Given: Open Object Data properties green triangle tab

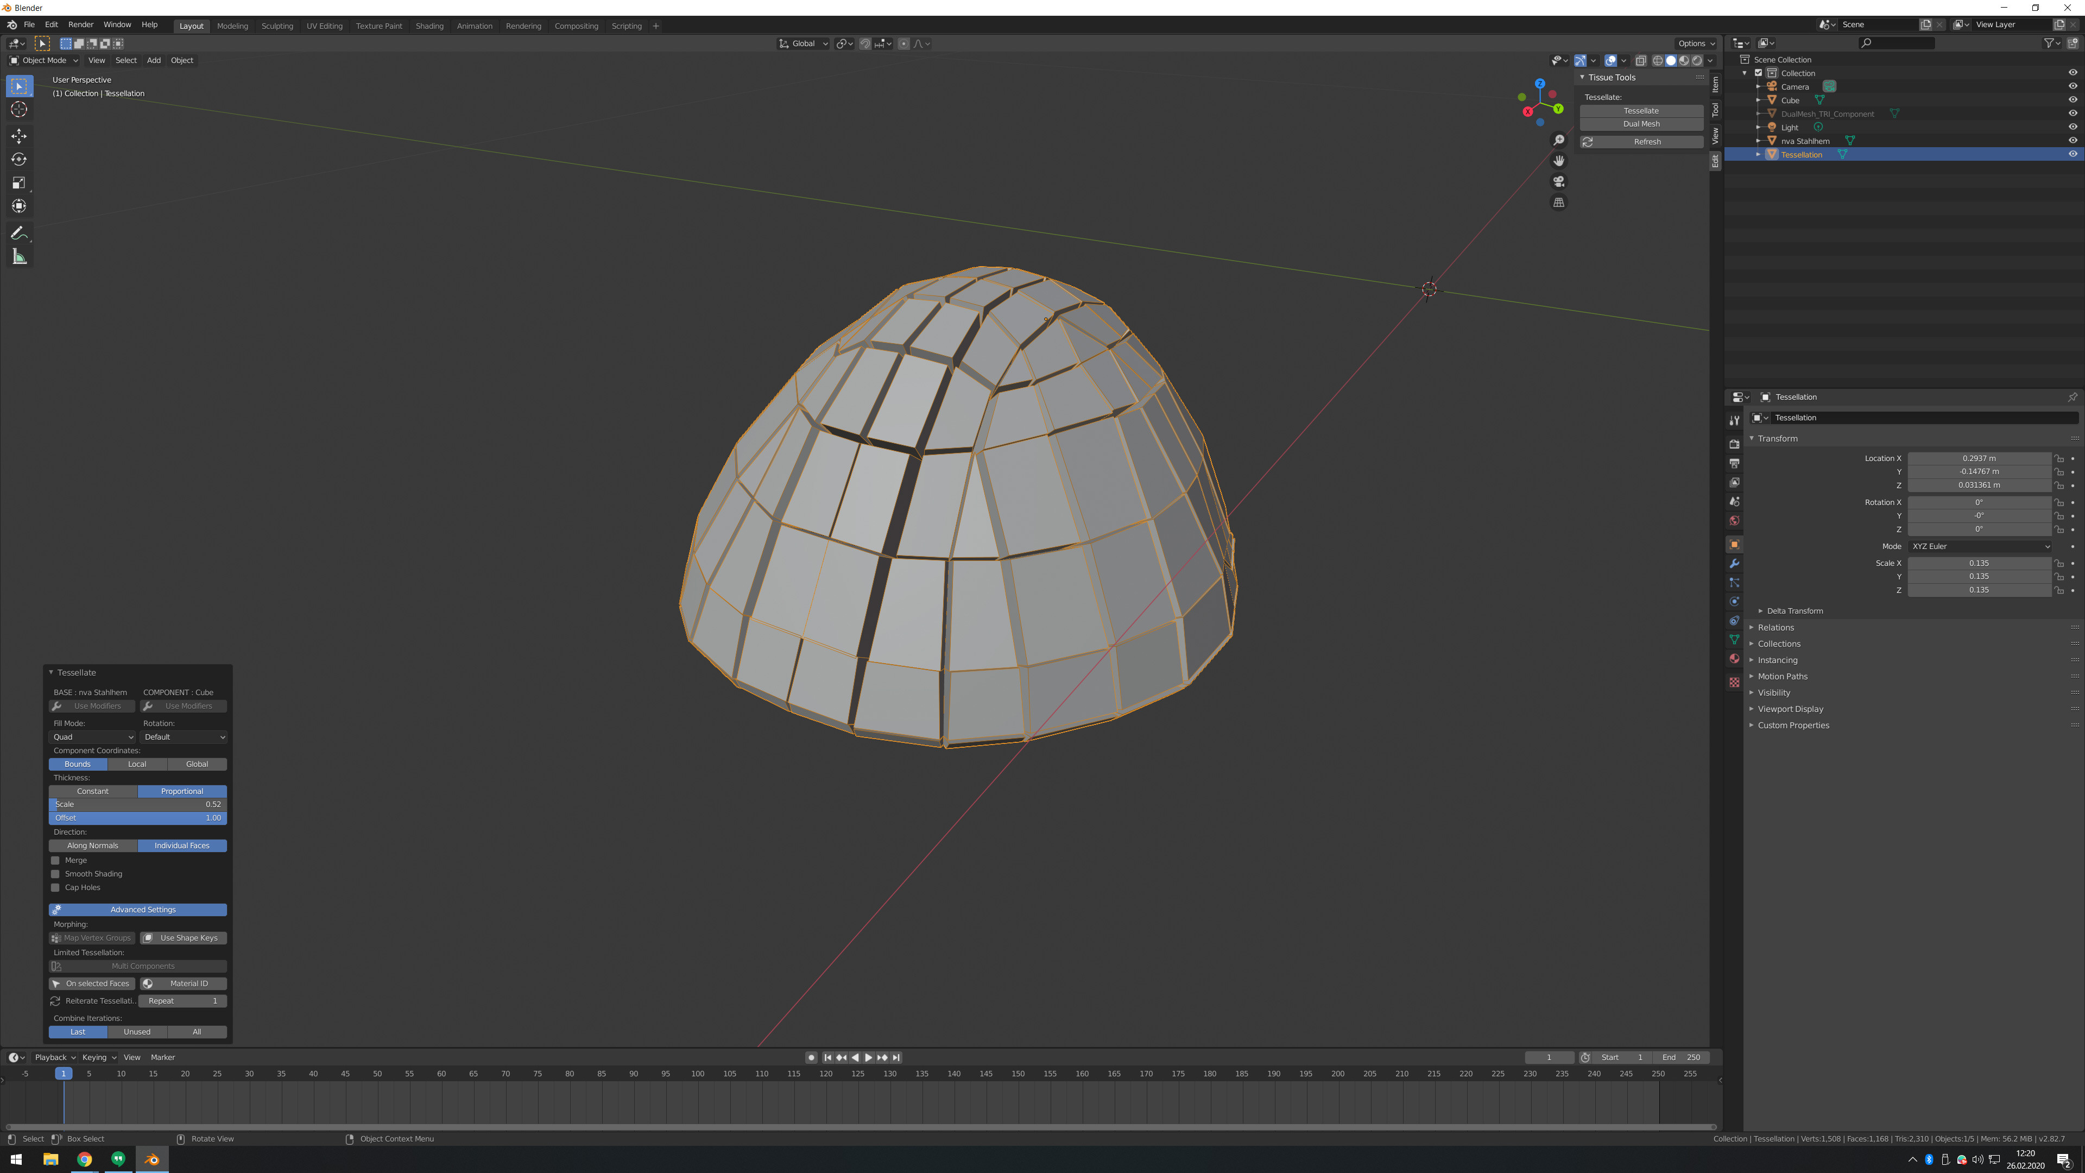Looking at the screenshot, I should coord(1734,640).
